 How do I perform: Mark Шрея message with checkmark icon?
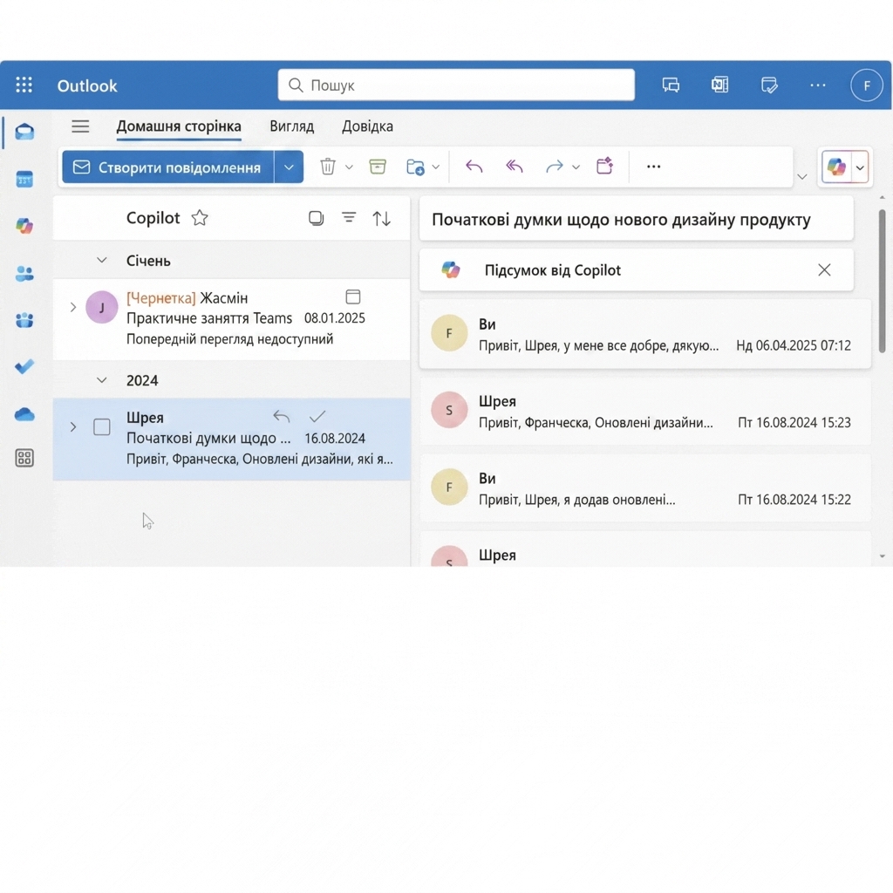point(317,416)
